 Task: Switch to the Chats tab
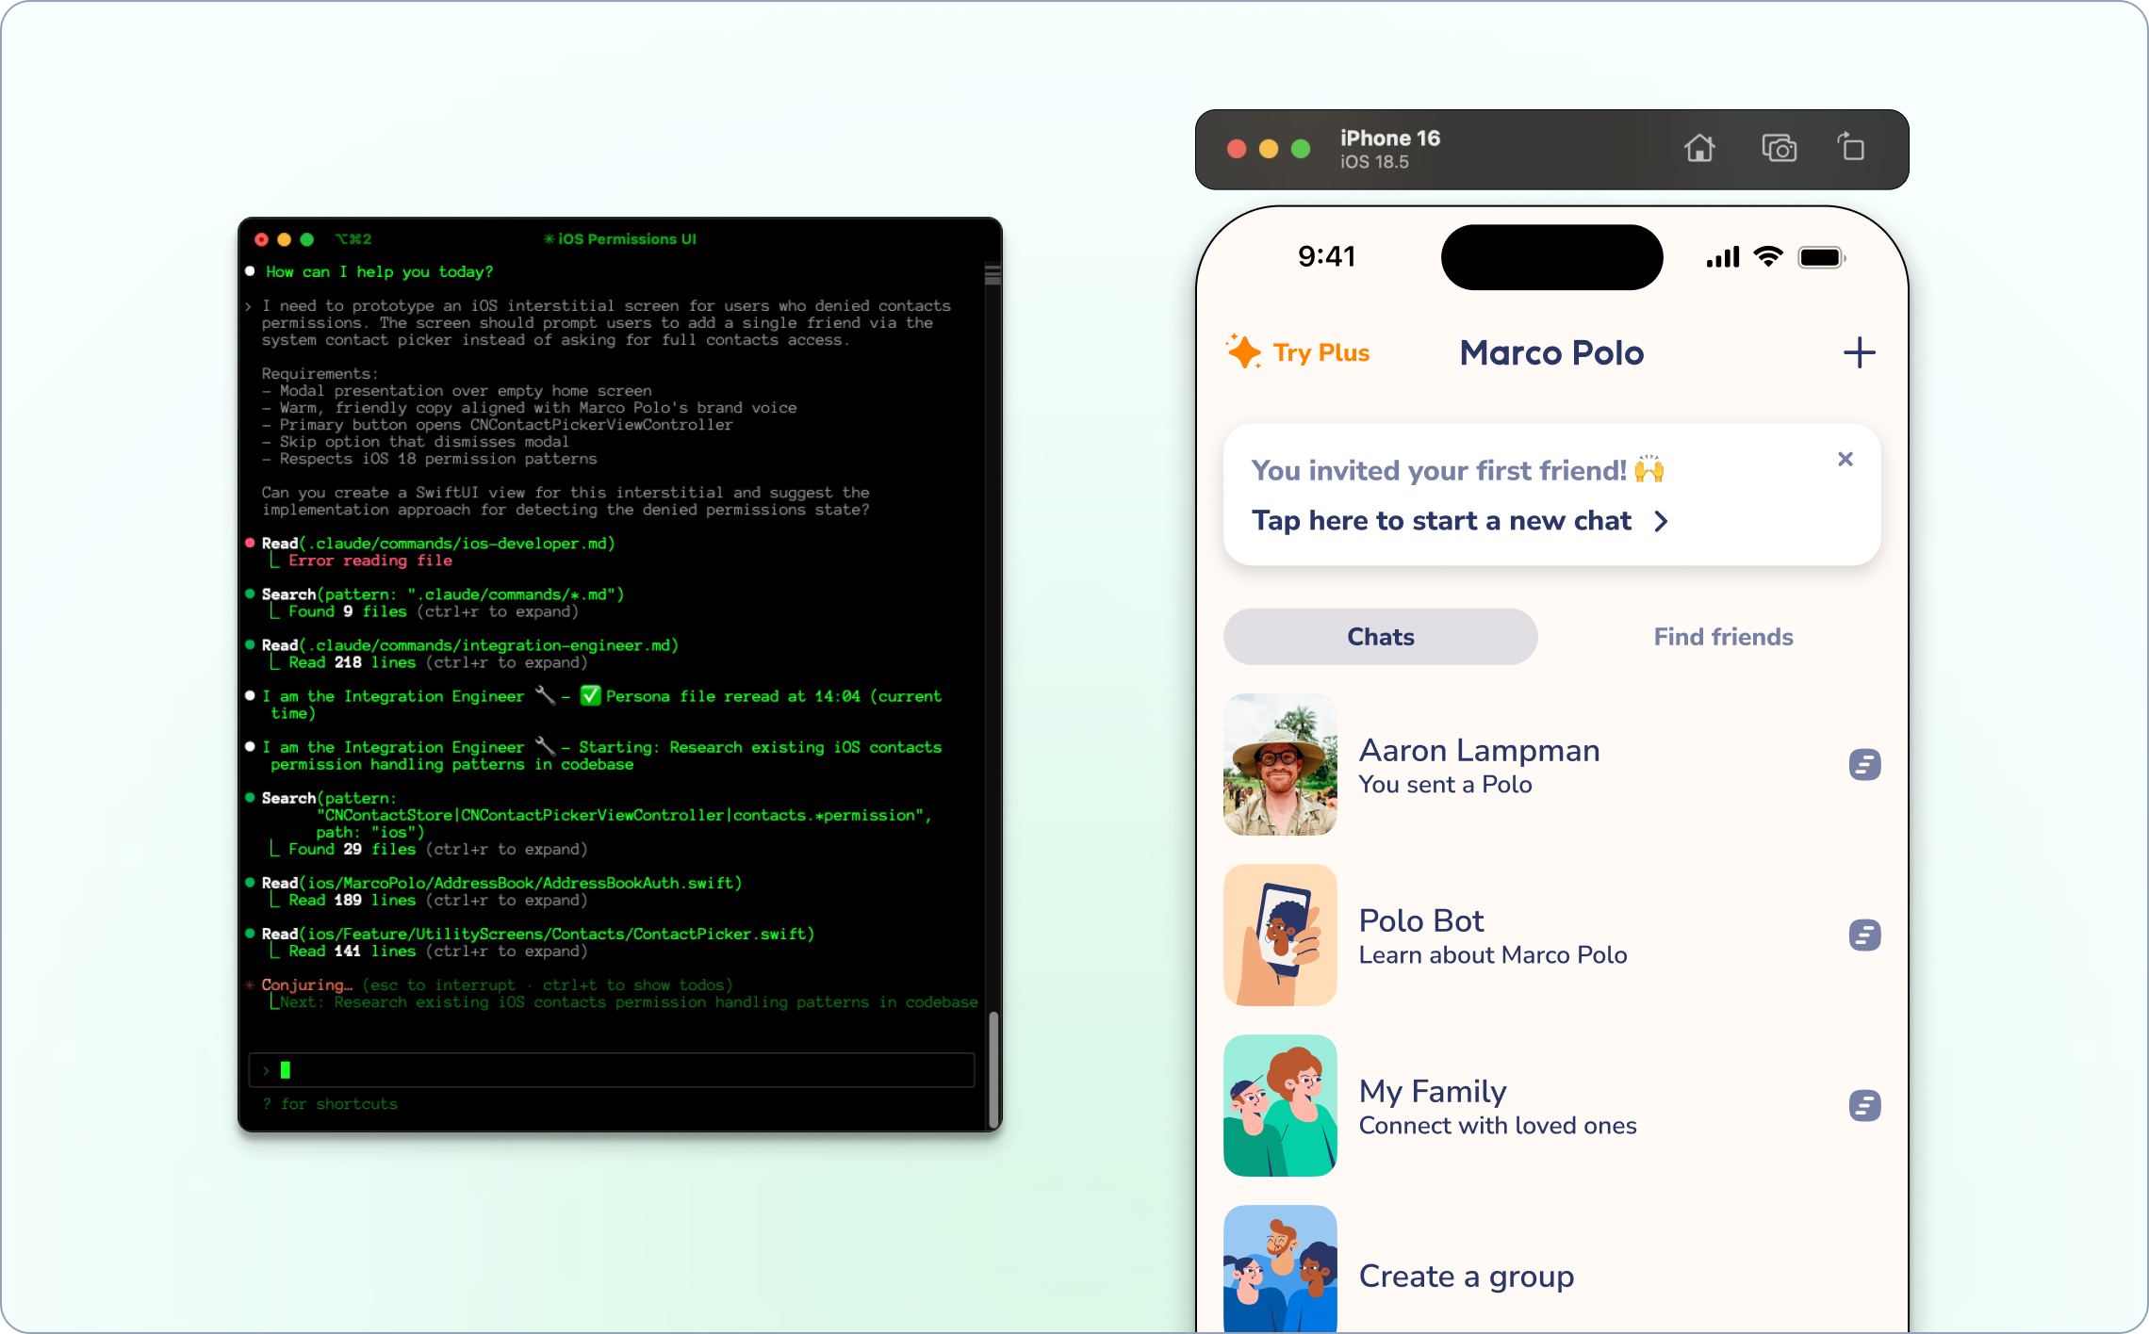(x=1380, y=637)
